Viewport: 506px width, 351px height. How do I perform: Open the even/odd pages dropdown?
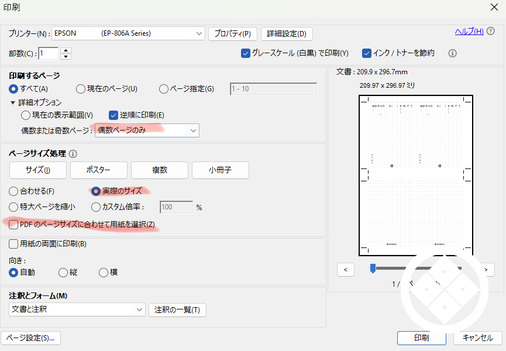point(193,130)
